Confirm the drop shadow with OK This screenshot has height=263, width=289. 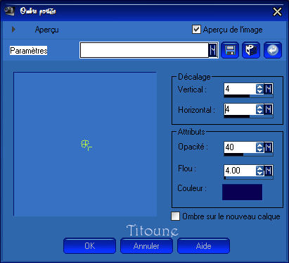[89, 246]
